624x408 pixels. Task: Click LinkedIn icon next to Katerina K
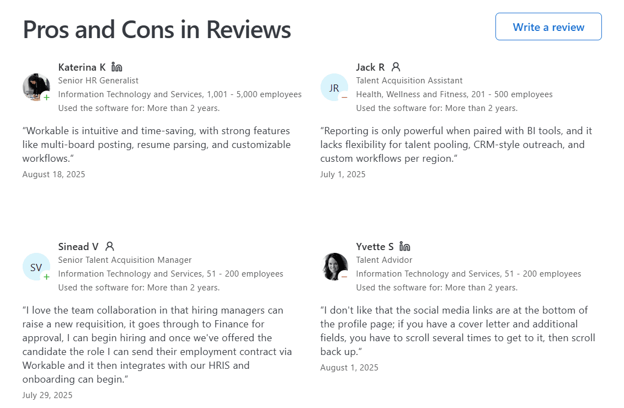coord(116,67)
